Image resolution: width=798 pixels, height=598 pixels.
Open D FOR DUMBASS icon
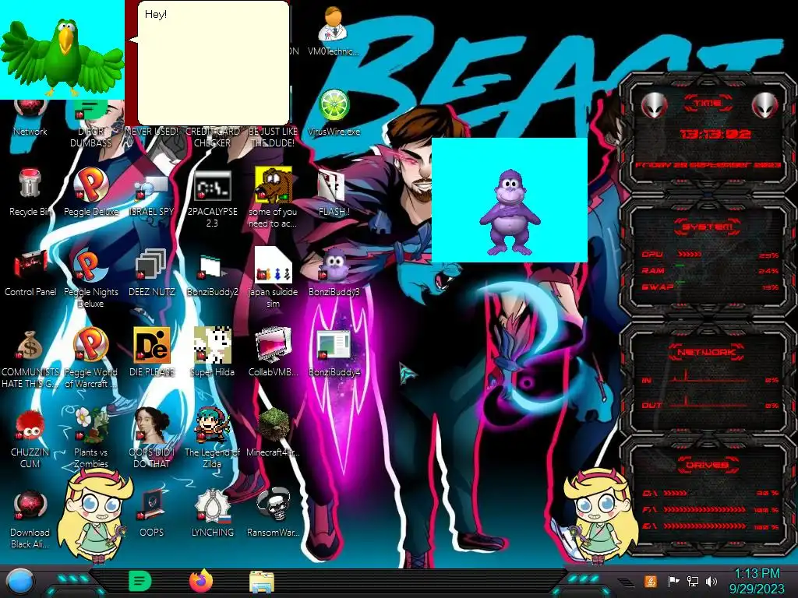pyautogui.click(x=90, y=125)
